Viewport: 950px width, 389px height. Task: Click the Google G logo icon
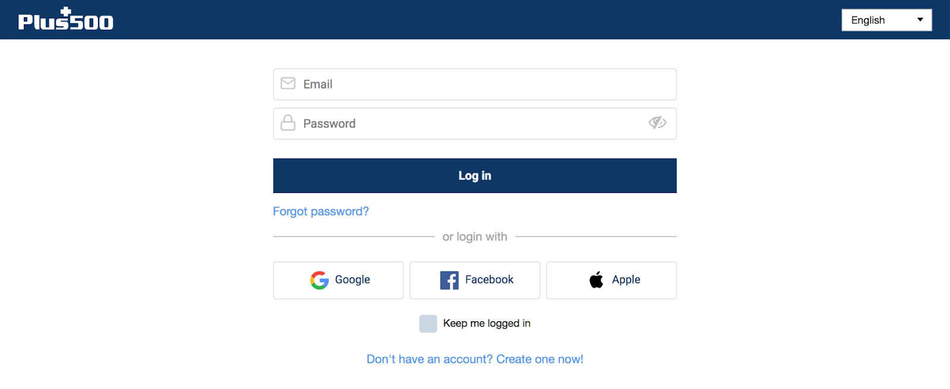319,280
